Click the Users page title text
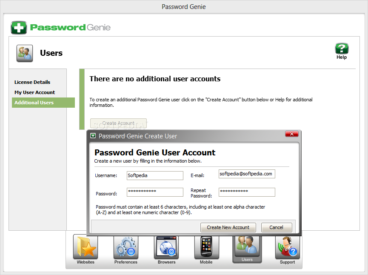The image size is (368, 275). (x=51, y=53)
